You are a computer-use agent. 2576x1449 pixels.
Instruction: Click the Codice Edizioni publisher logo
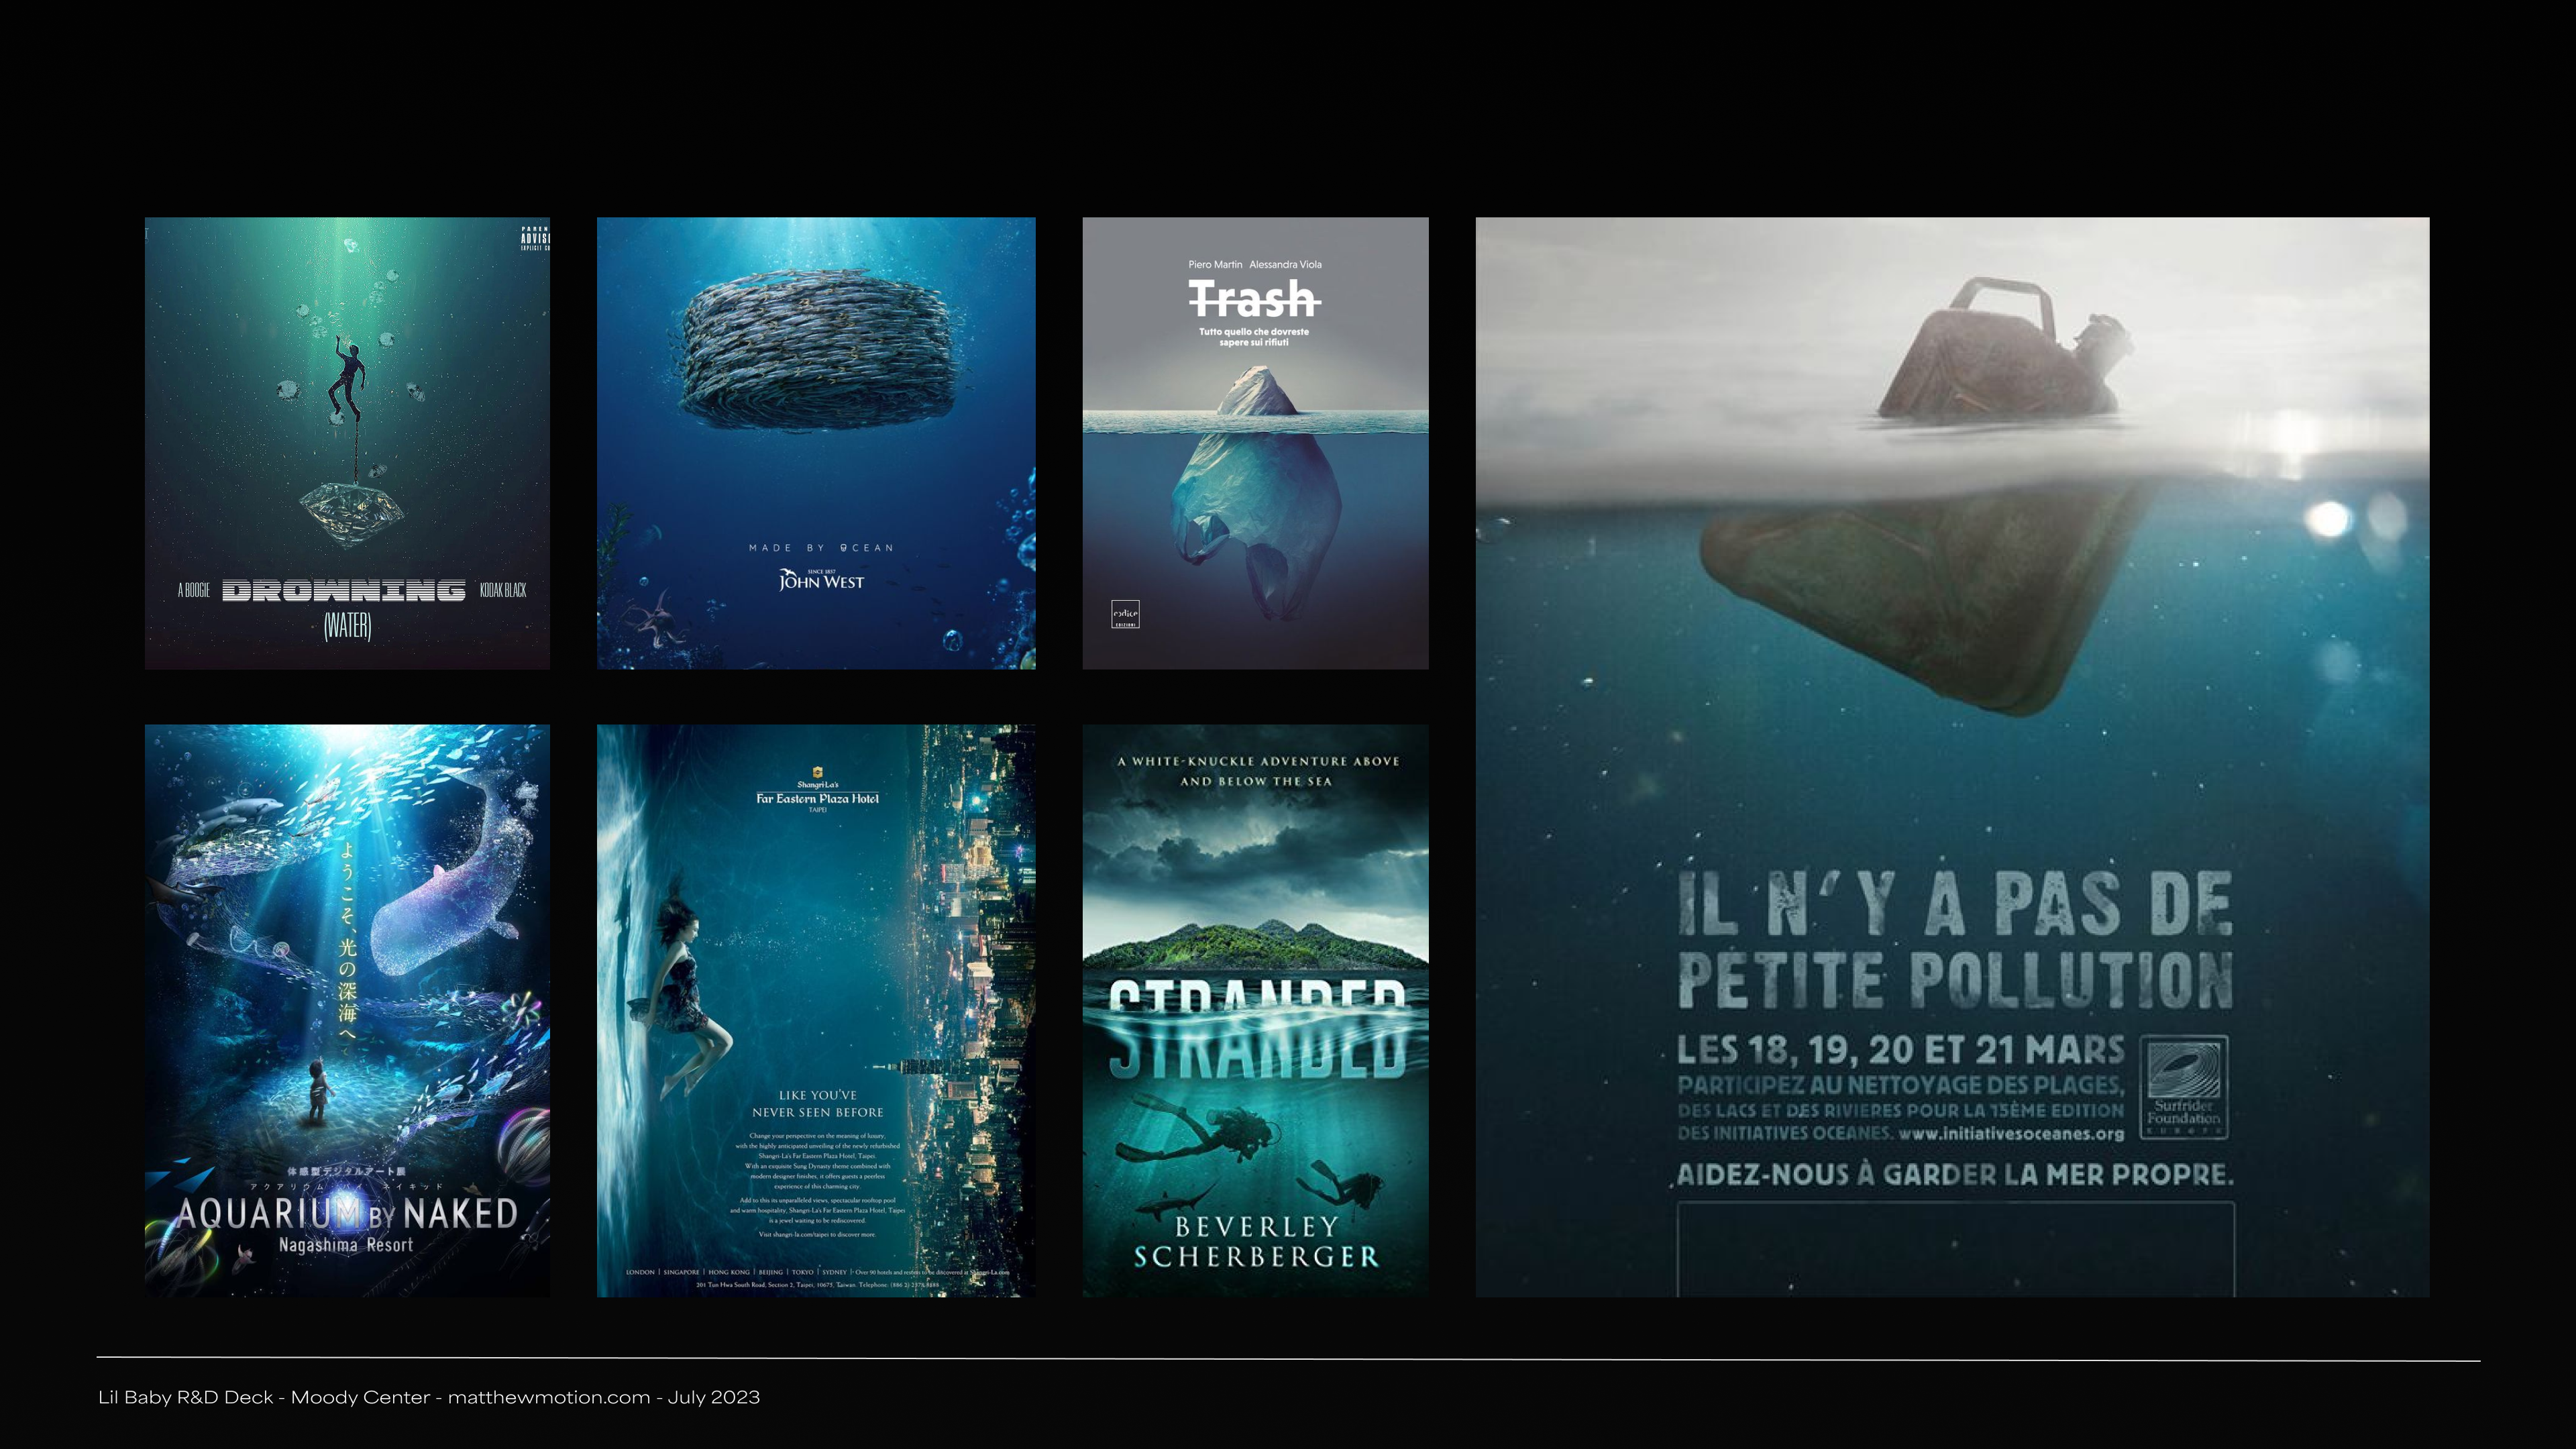1125,614
